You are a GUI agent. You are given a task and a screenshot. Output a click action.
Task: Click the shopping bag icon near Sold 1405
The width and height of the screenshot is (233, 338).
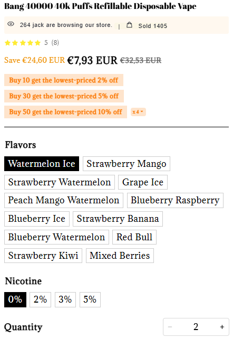pos(129,25)
